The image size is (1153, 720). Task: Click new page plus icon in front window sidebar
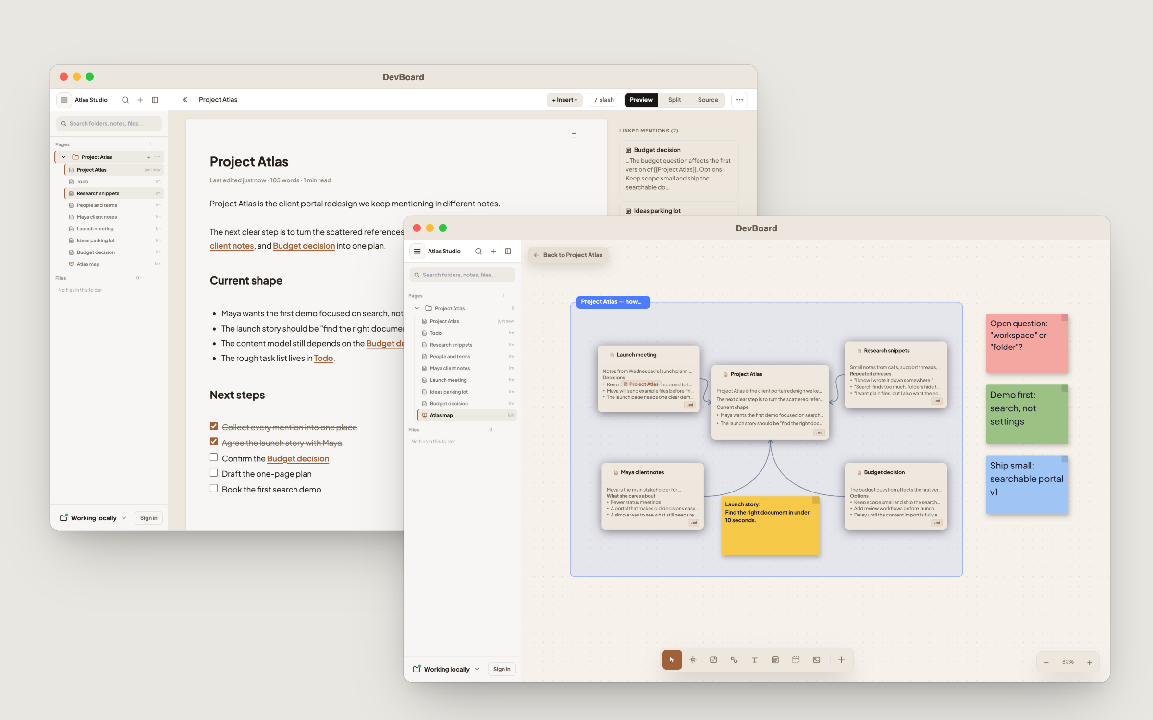tap(493, 251)
